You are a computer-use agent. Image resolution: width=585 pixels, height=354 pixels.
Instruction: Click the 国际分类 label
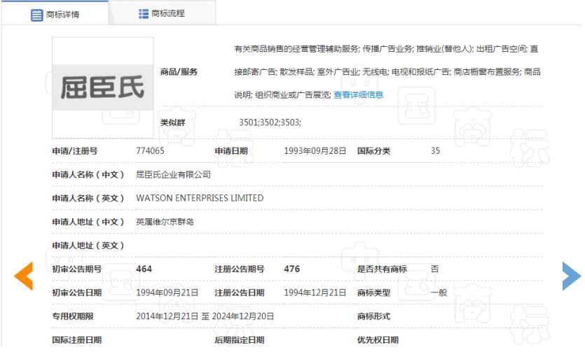(x=374, y=150)
